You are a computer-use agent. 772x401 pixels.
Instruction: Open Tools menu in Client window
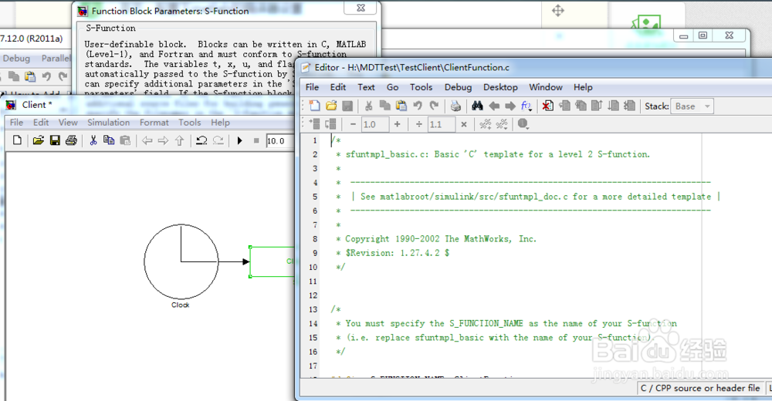pos(190,123)
